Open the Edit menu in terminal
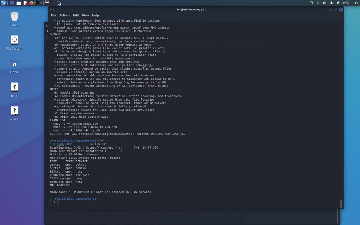 click(76, 15)
